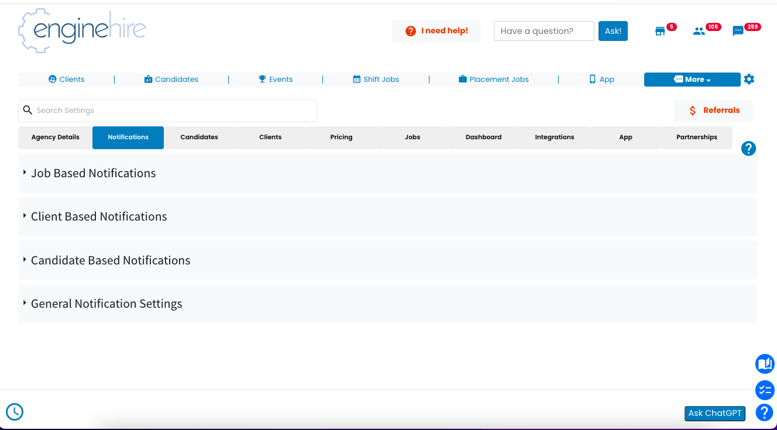Open the settings gear icon
The width and height of the screenshot is (777, 430).
(x=749, y=80)
